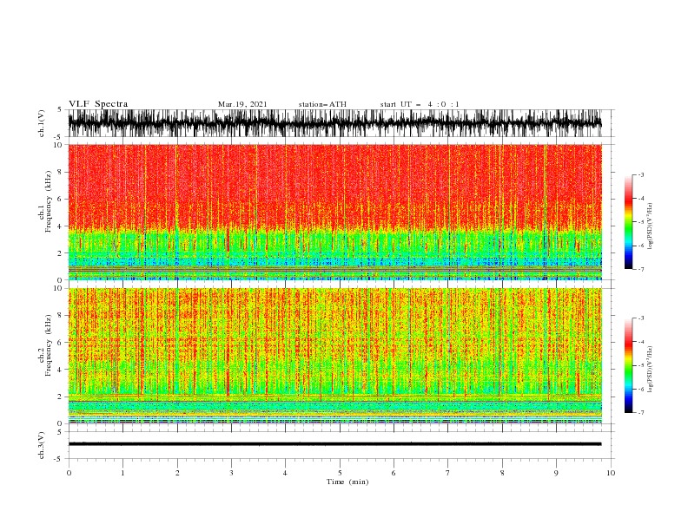
Task: Select the "ch.1 Frequency (kHz)" axis label
Action: click(45, 201)
